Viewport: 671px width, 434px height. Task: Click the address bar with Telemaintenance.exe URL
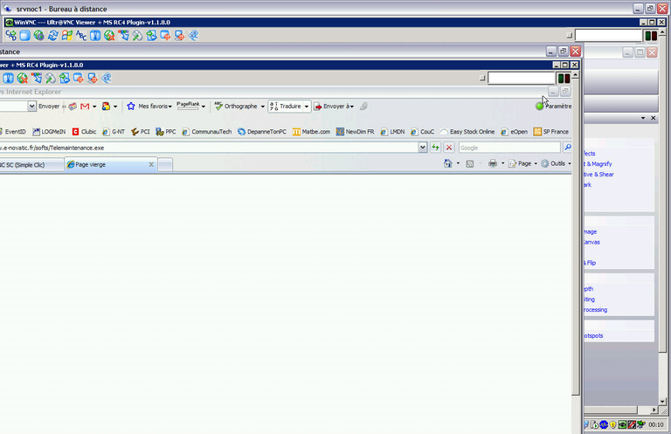click(x=209, y=148)
